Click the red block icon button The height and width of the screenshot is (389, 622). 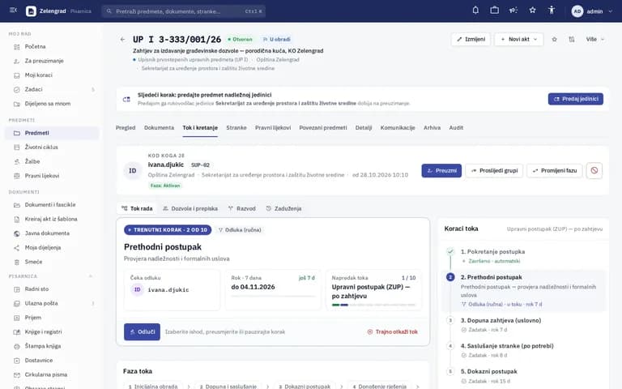(594, 171)
